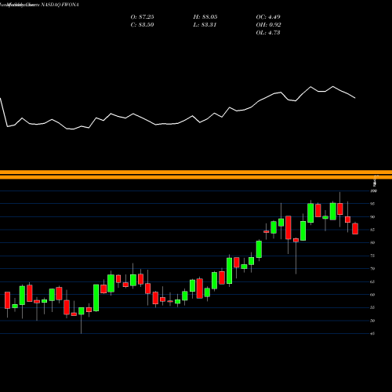Click the OC: 4.49 reading
Viewport: 392px width, 392px height.
(x=268, y=17)
